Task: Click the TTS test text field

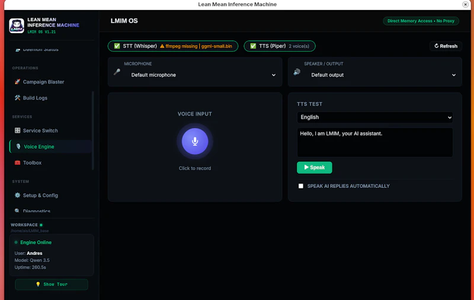Action: (375, 142)
